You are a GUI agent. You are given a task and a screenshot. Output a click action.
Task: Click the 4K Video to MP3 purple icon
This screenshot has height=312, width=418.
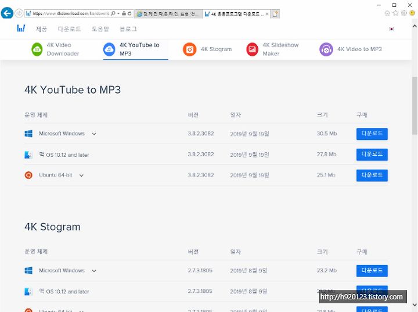tap(326, 49)
